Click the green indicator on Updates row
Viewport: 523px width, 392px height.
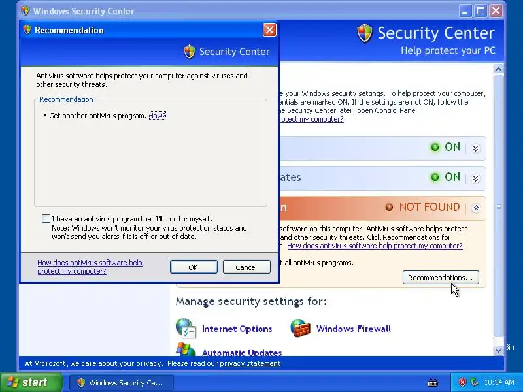pos(435,177)
